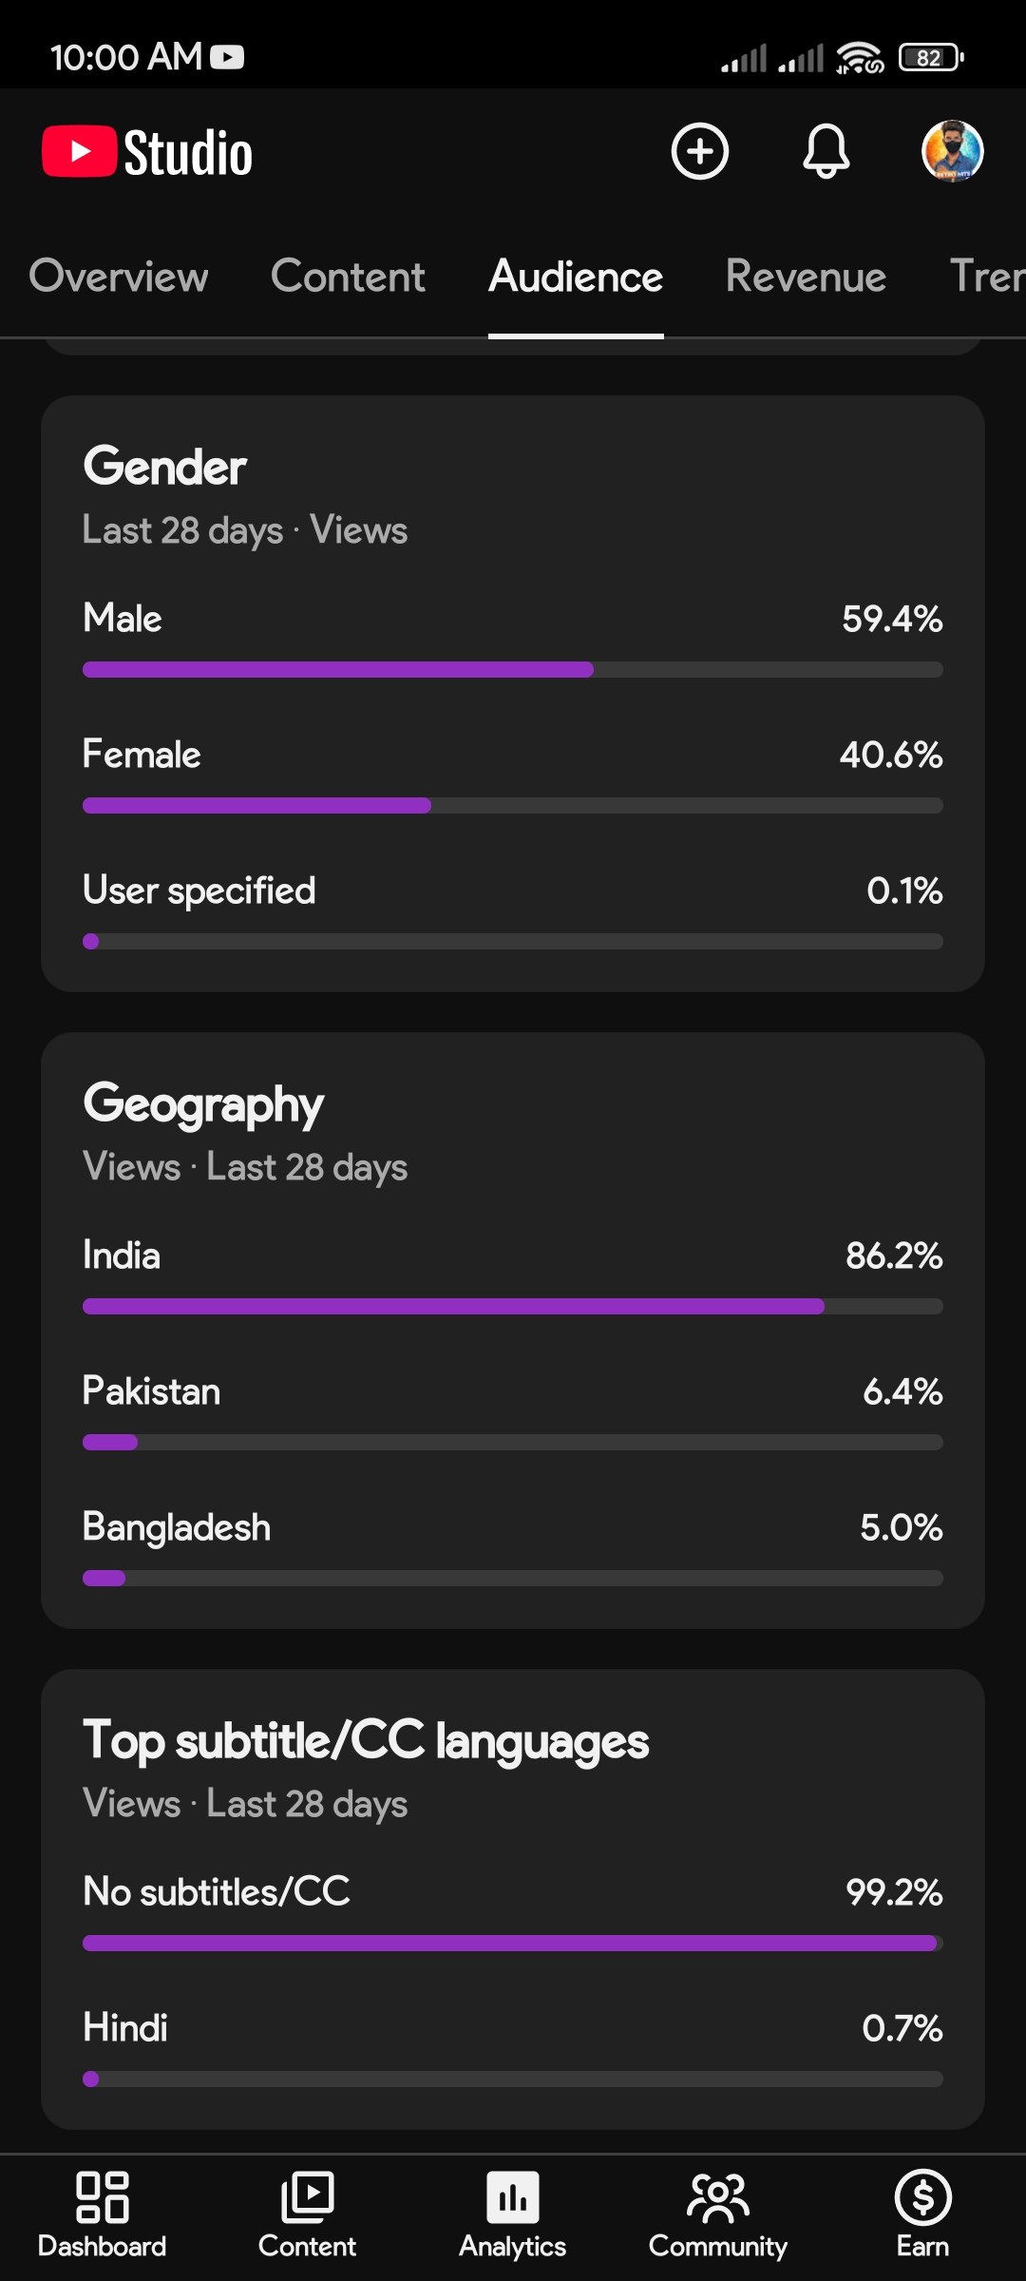1026x2281 pixels.
Task: Open the Gender card
Action: click(513, 694)
